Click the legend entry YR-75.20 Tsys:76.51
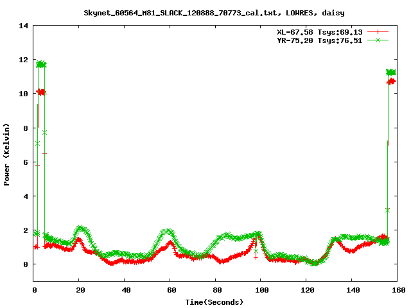The image size is (411, 308). pos(320,40)
